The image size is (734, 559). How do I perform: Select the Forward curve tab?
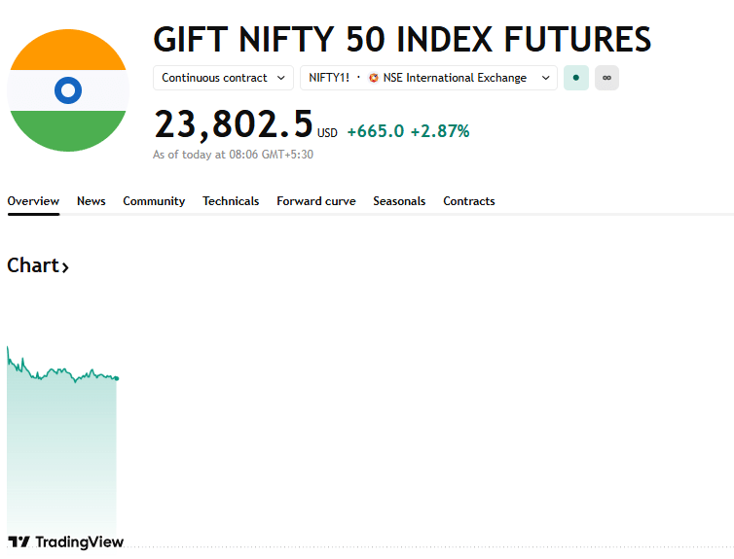(x=315, y=201)
